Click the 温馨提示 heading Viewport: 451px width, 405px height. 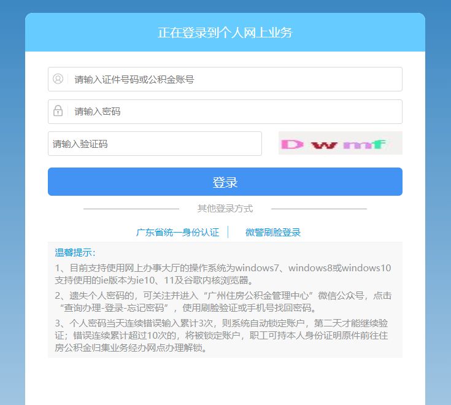coord(75,253)
